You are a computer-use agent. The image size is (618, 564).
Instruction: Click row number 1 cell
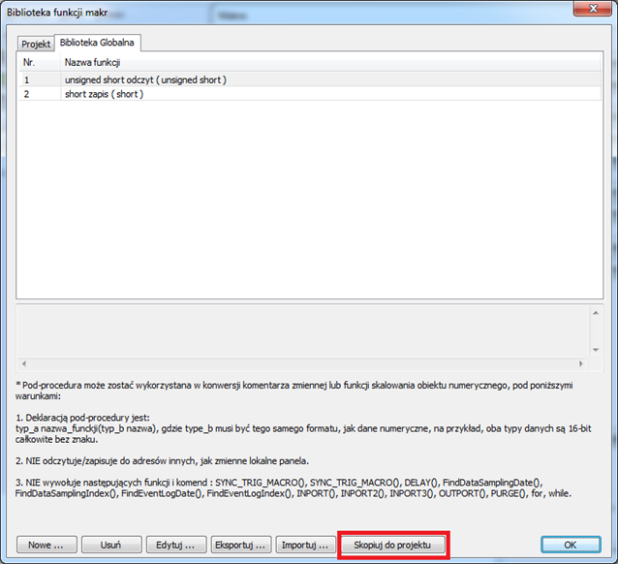[40, 79]
